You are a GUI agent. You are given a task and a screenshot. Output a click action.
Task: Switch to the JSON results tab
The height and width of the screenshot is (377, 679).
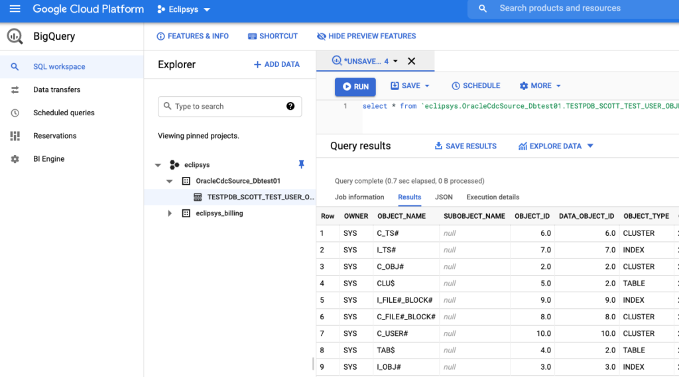(444, 197)
